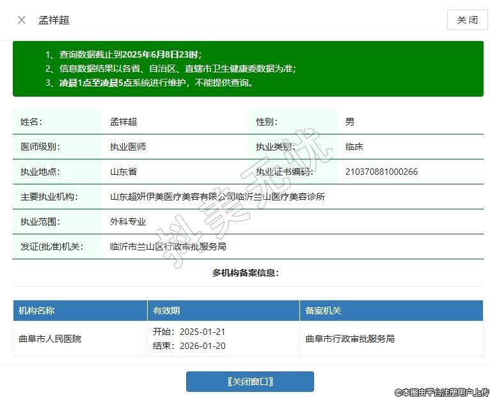Click the 曲阜市人民医院 table cell
490x397 pixels.
pos(50,339)
